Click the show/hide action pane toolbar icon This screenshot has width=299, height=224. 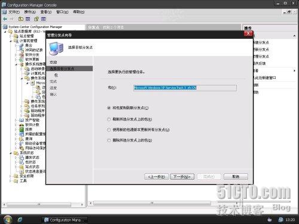click(44, 19)
